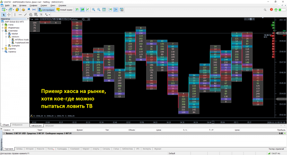
Task: Zoom in on the chart
Action: (x=94, y=10)
